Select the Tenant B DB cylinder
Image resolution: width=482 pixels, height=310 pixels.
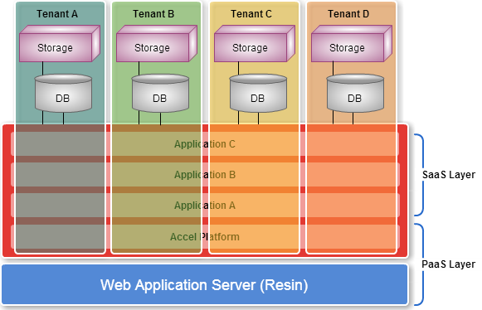pyautogui.click(x=160, y=93)
